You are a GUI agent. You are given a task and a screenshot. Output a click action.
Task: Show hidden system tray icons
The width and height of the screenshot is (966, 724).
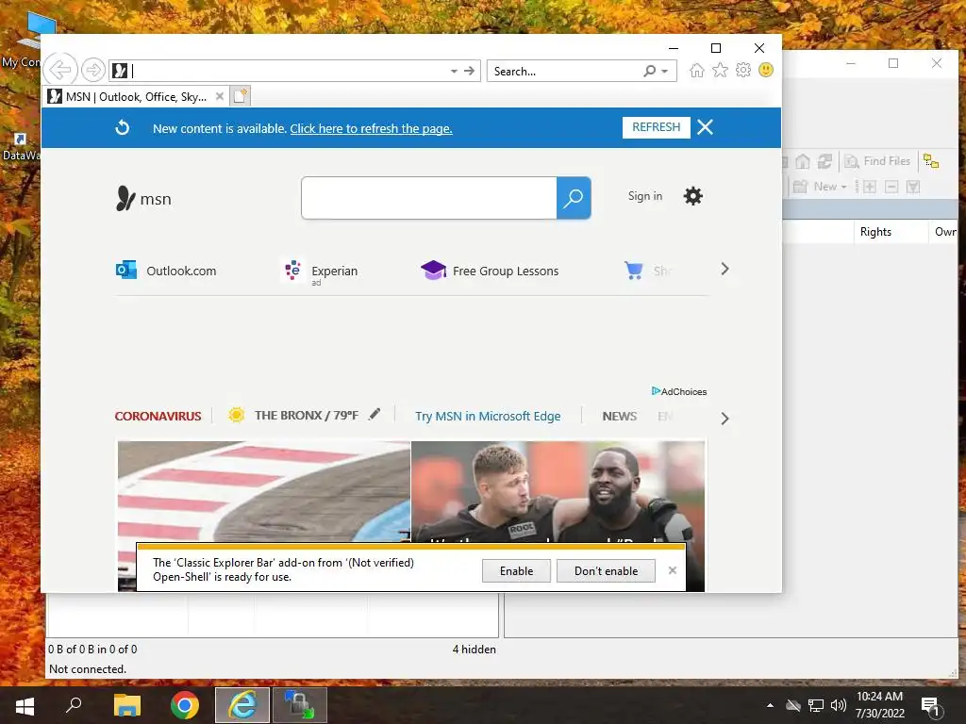click(770, 705)
